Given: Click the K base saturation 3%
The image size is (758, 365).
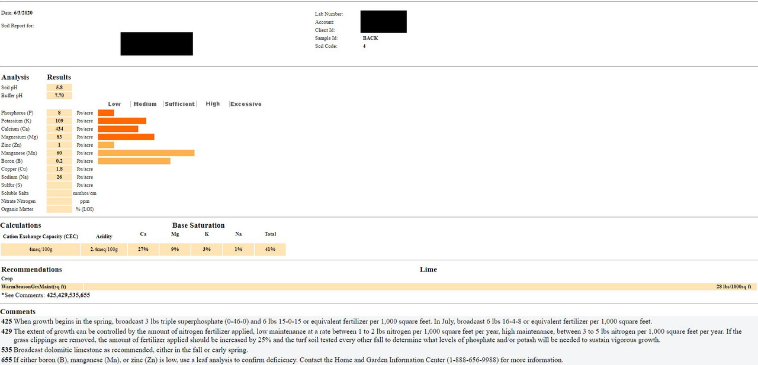Looking at the screenshot, I should pyautogui.click(x=207, y=250).
